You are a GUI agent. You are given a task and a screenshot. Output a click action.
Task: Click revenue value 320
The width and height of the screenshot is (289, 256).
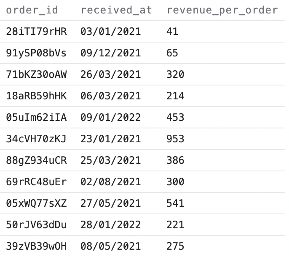(175, 75)
